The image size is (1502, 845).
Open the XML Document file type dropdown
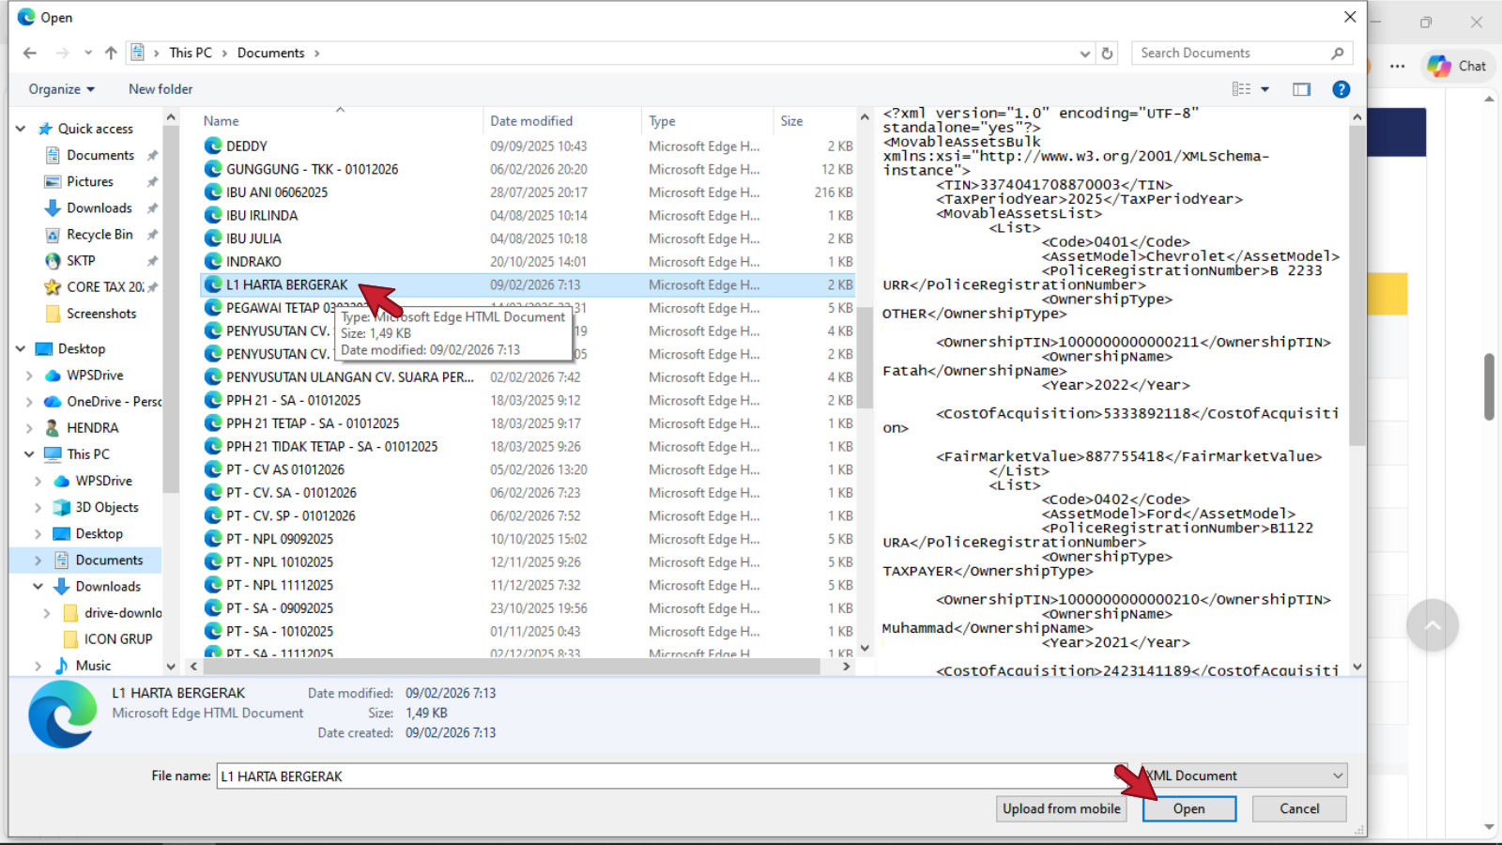pyautogui.click(x=1245, y=776)
